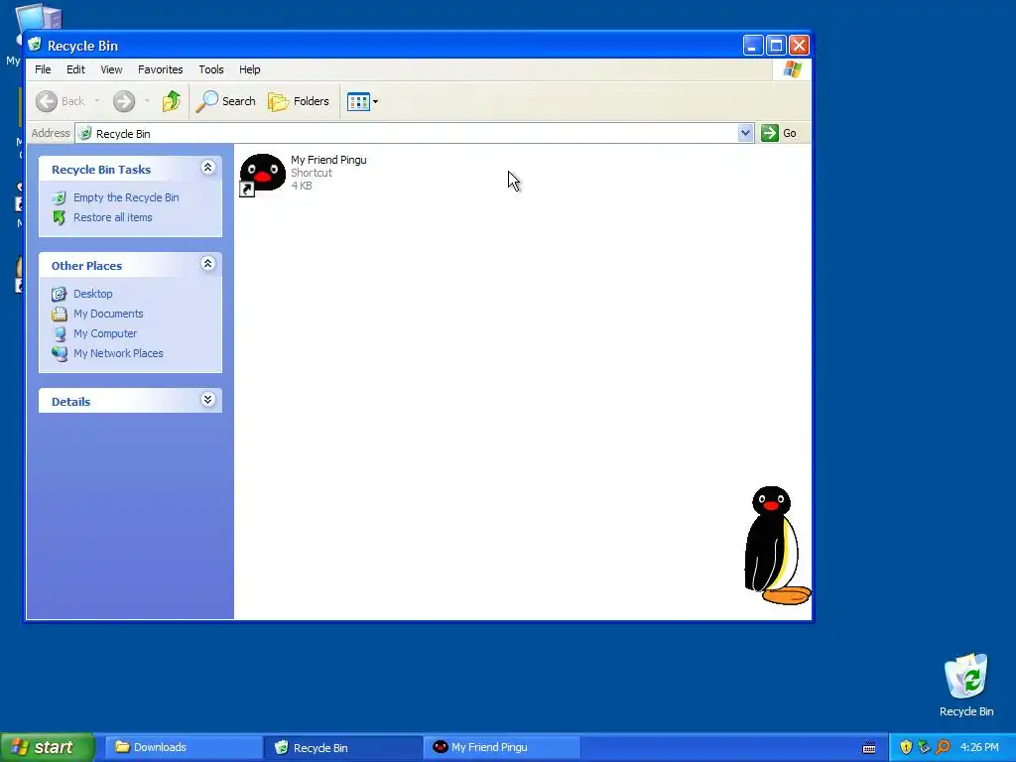Click the My Computer icon in sidebar

pos(59,333)
